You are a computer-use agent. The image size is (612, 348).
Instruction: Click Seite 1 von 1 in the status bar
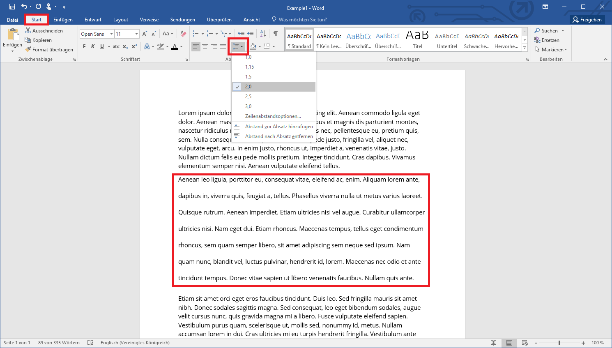pyautogui.click(x=17, y=343)
